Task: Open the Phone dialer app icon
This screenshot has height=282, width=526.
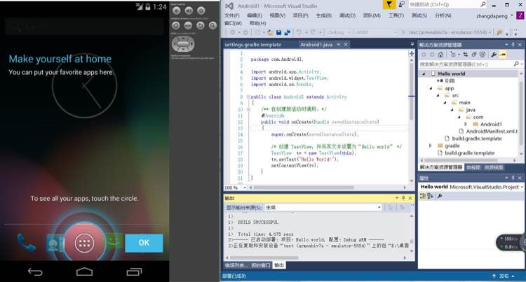Action: tap(26, 242)
